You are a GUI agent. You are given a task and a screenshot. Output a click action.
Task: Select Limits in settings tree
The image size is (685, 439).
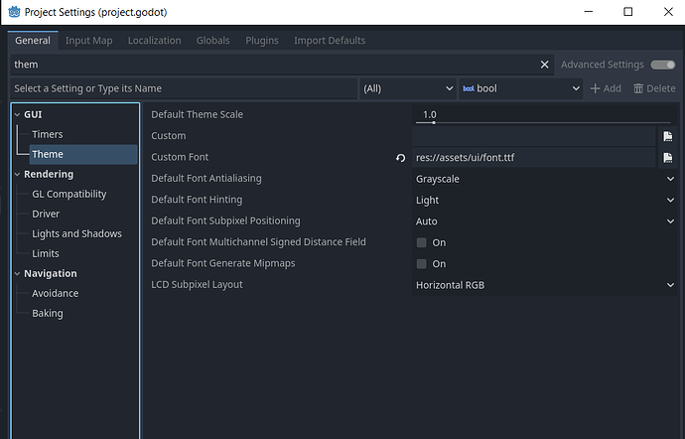[x=45, y=253]
